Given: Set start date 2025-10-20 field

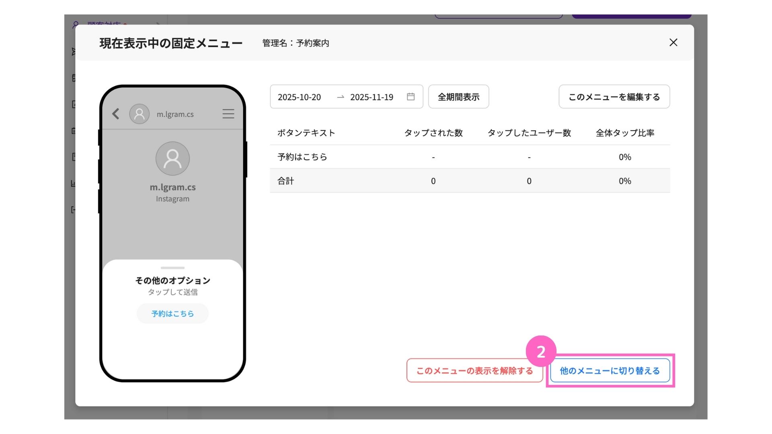Looking at the screenshot, I should (x=299, y=97).
